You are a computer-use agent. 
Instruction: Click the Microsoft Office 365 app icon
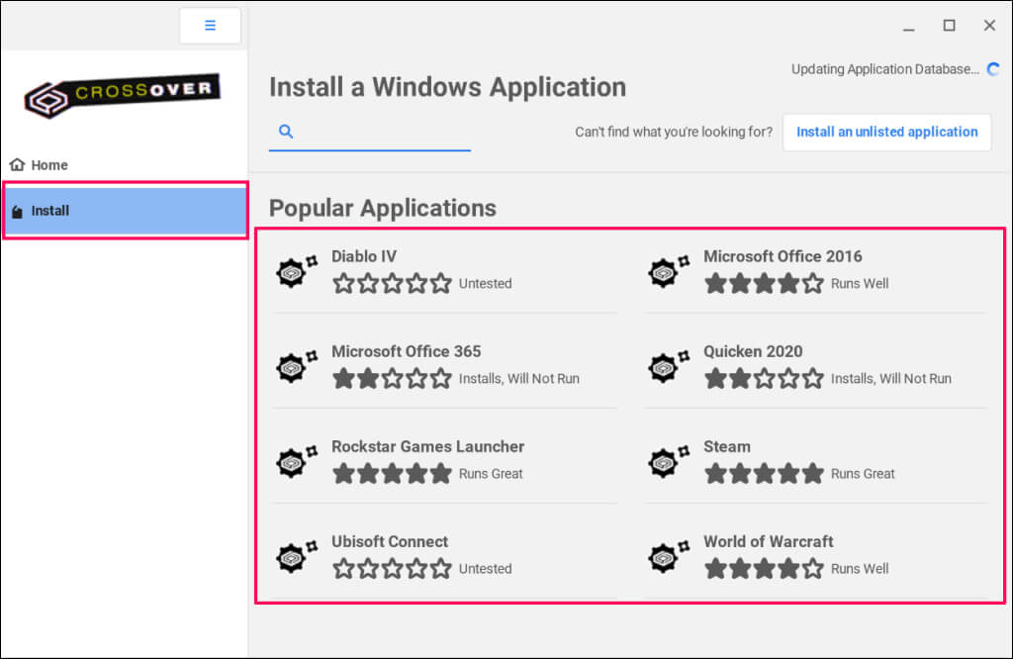tap(296, 365)
